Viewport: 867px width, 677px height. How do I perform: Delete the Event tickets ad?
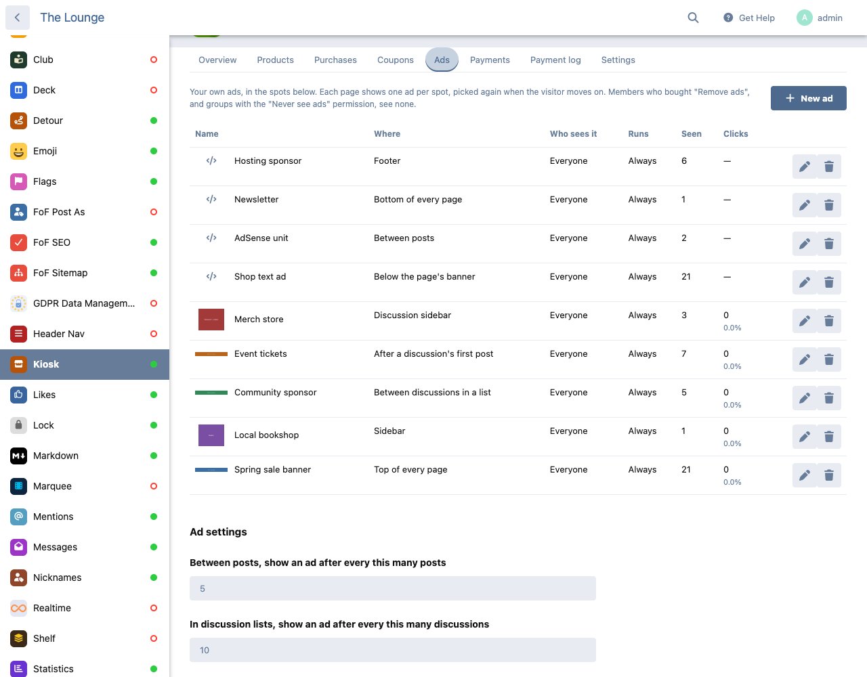(829, 359)
